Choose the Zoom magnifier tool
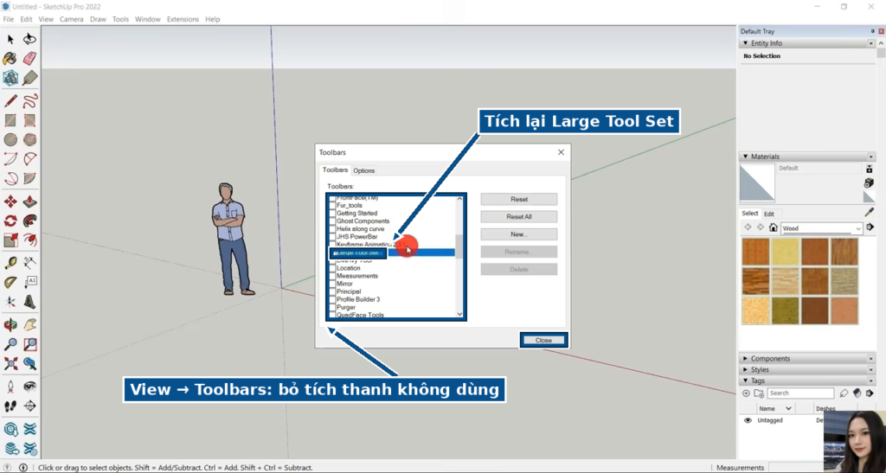The height and width of the screenshot is (473, 886). [10, 344]
